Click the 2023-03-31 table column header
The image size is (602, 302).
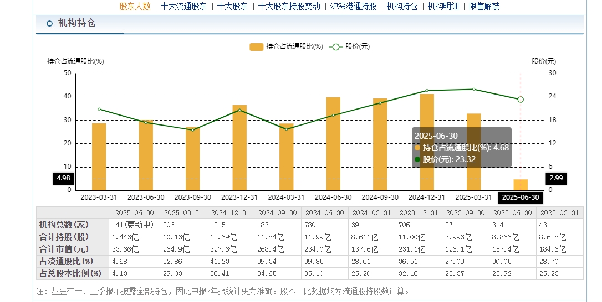[560, 213]
